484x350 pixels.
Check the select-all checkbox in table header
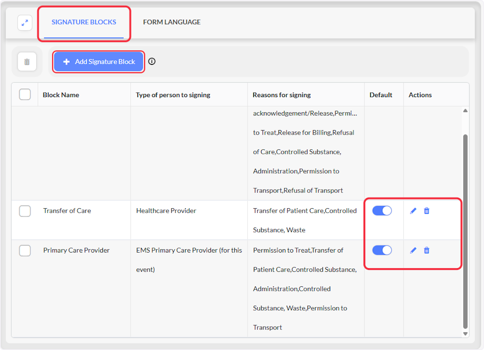25,95
